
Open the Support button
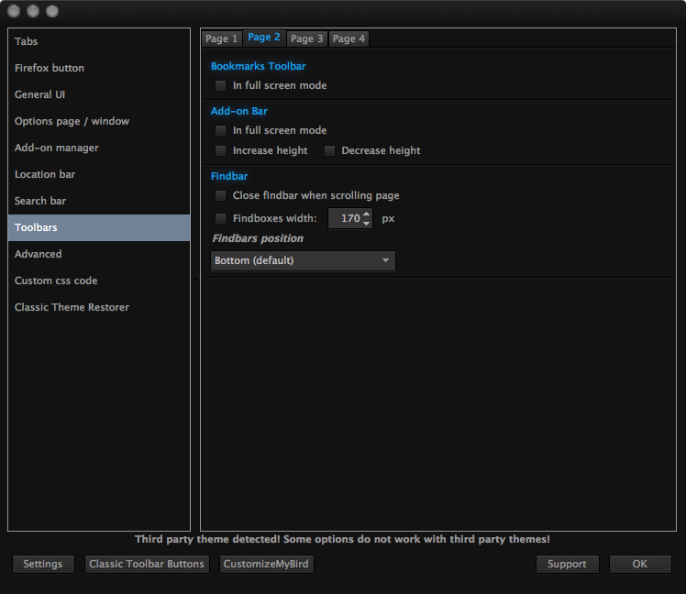[567, 564]
